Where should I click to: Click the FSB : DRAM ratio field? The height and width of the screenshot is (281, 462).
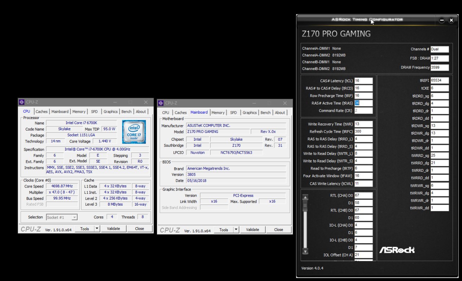440,58
